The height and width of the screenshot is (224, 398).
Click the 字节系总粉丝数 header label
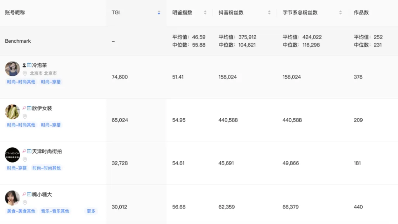click(300, 12)
